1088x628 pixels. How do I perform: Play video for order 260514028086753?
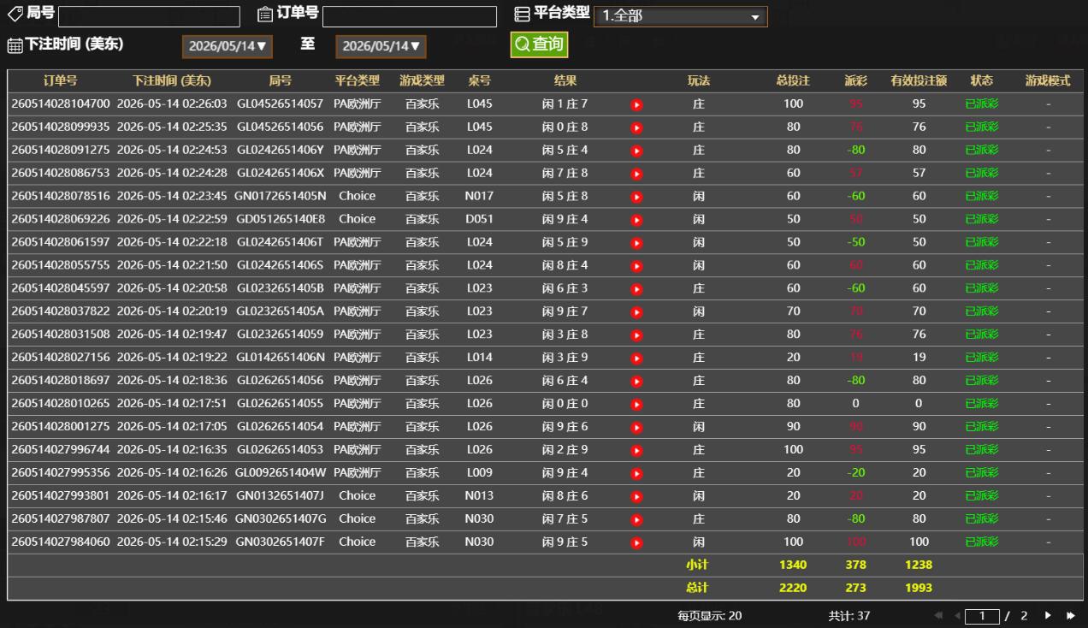point(636,175)
